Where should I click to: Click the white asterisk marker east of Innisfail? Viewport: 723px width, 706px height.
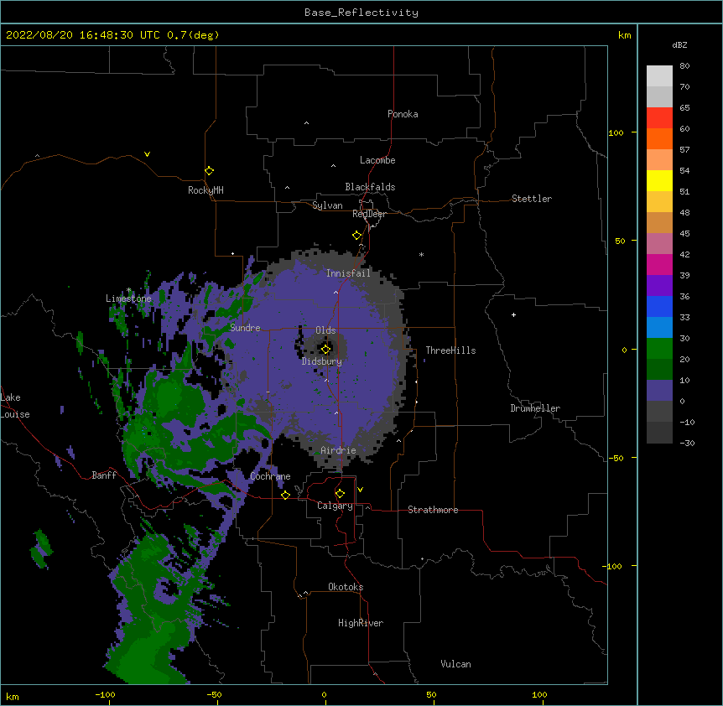tap(421, 254)
